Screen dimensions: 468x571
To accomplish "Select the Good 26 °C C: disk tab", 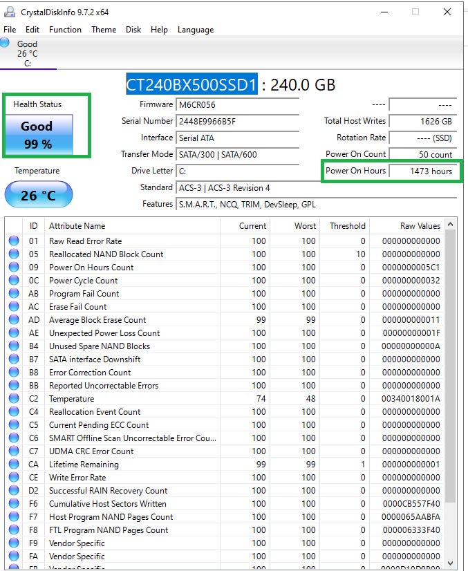I will tap(28, 54).
